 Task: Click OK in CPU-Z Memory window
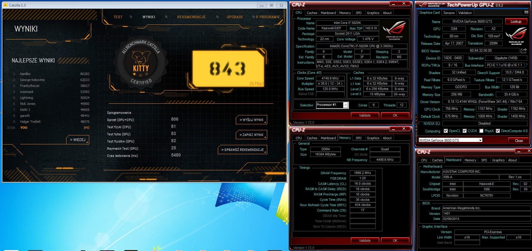[395, 241]
